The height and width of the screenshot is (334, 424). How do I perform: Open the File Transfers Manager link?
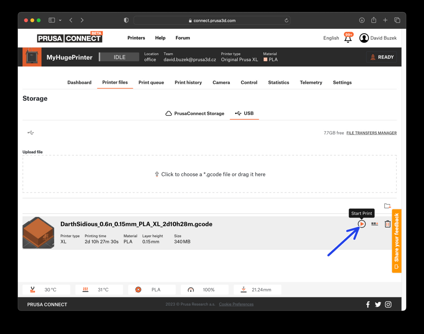pos(371,133)
